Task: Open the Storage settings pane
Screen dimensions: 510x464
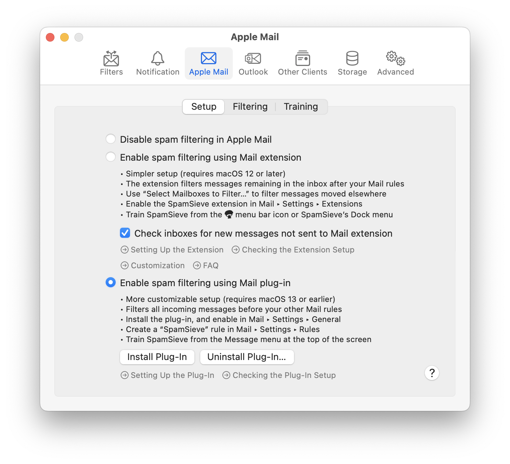Action: pyautogui.click(x=352, y=63)
